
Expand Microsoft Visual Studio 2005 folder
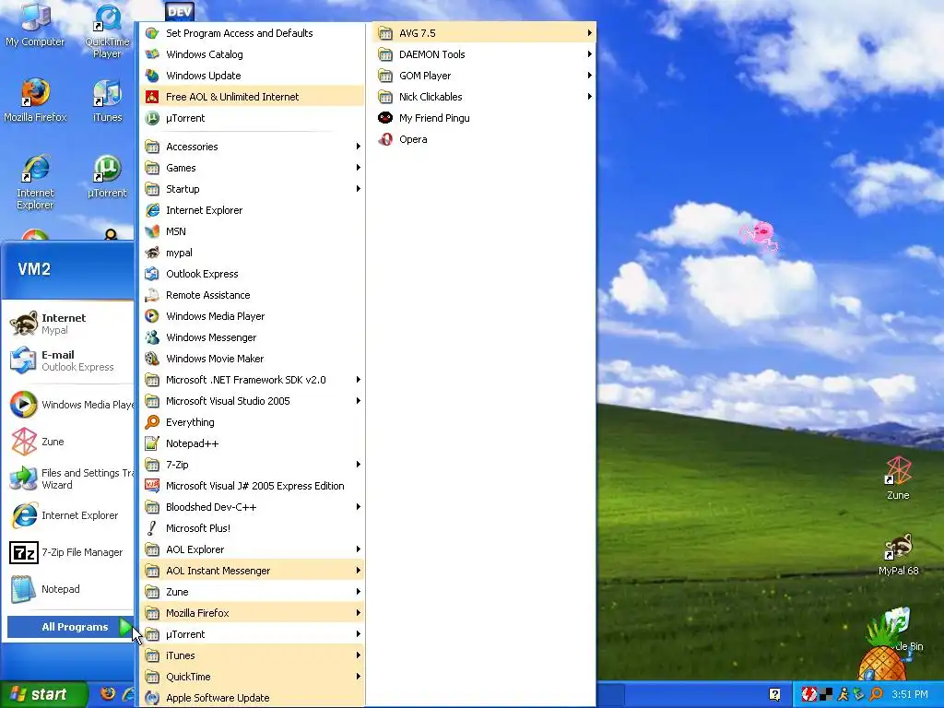(253, 401)
